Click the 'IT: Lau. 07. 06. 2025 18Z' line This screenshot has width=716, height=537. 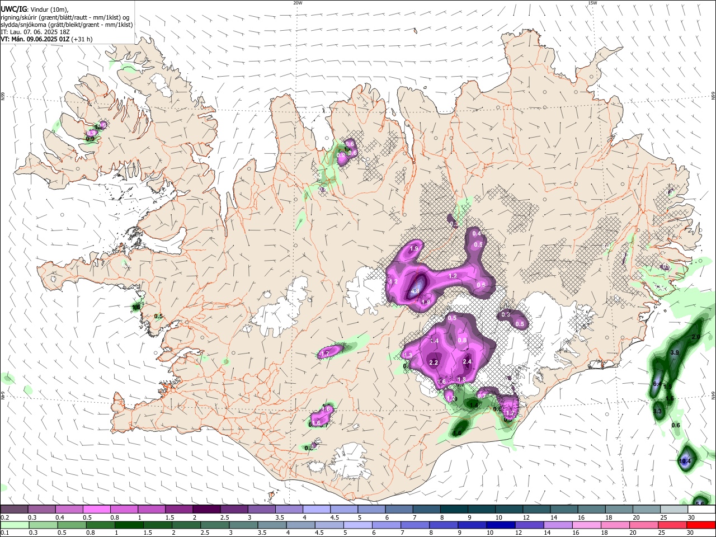(x=35, y=32)
